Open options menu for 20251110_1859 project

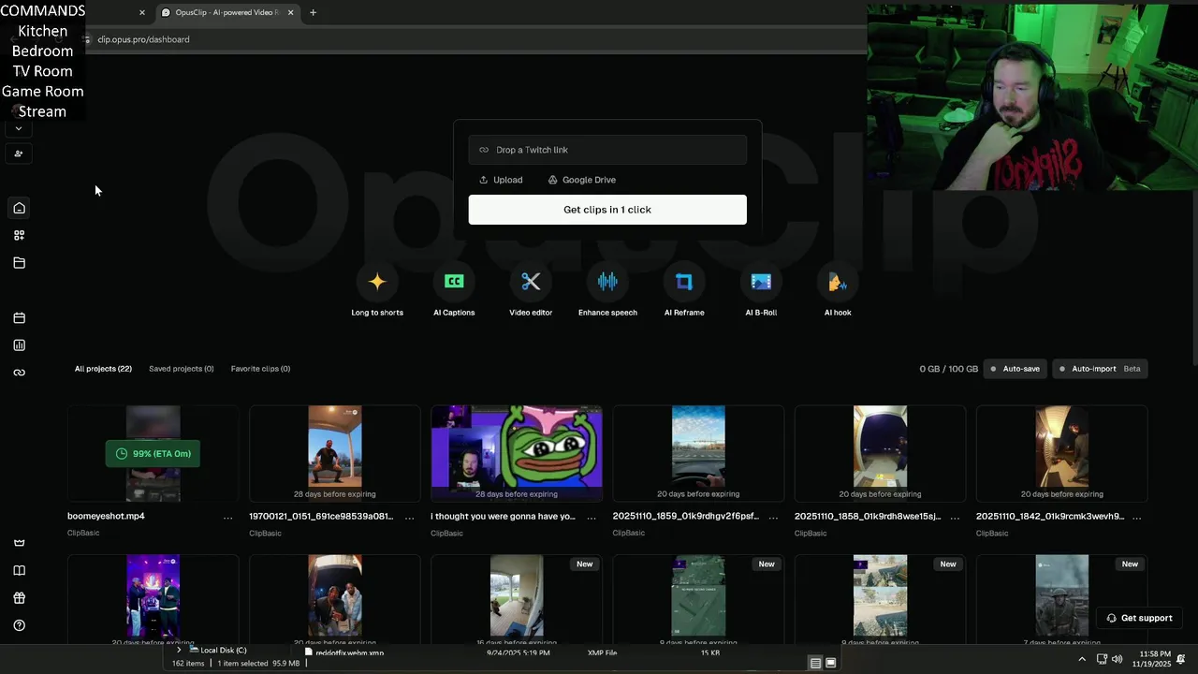773,517
